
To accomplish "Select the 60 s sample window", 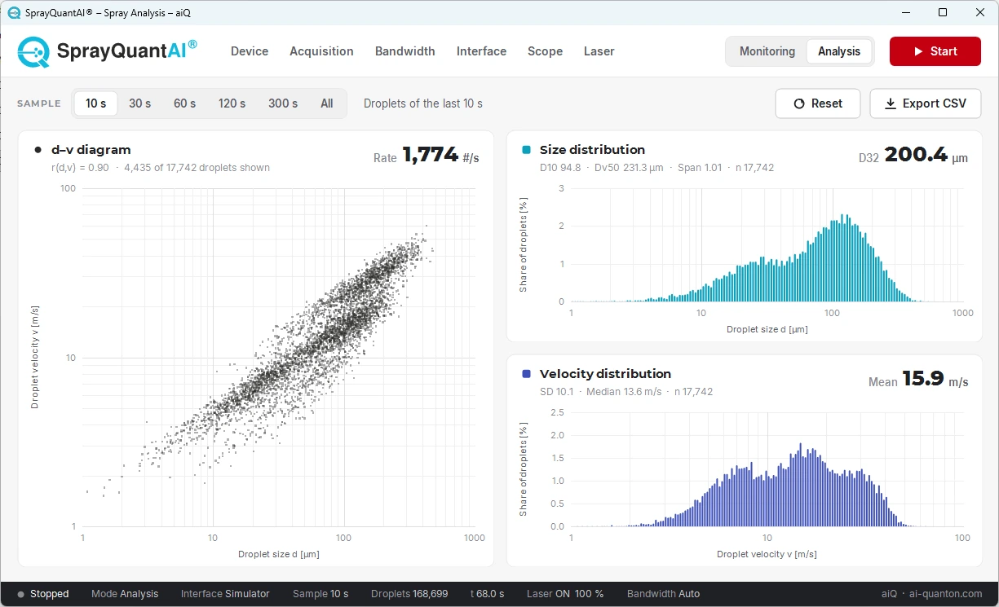I will point(184,103).
